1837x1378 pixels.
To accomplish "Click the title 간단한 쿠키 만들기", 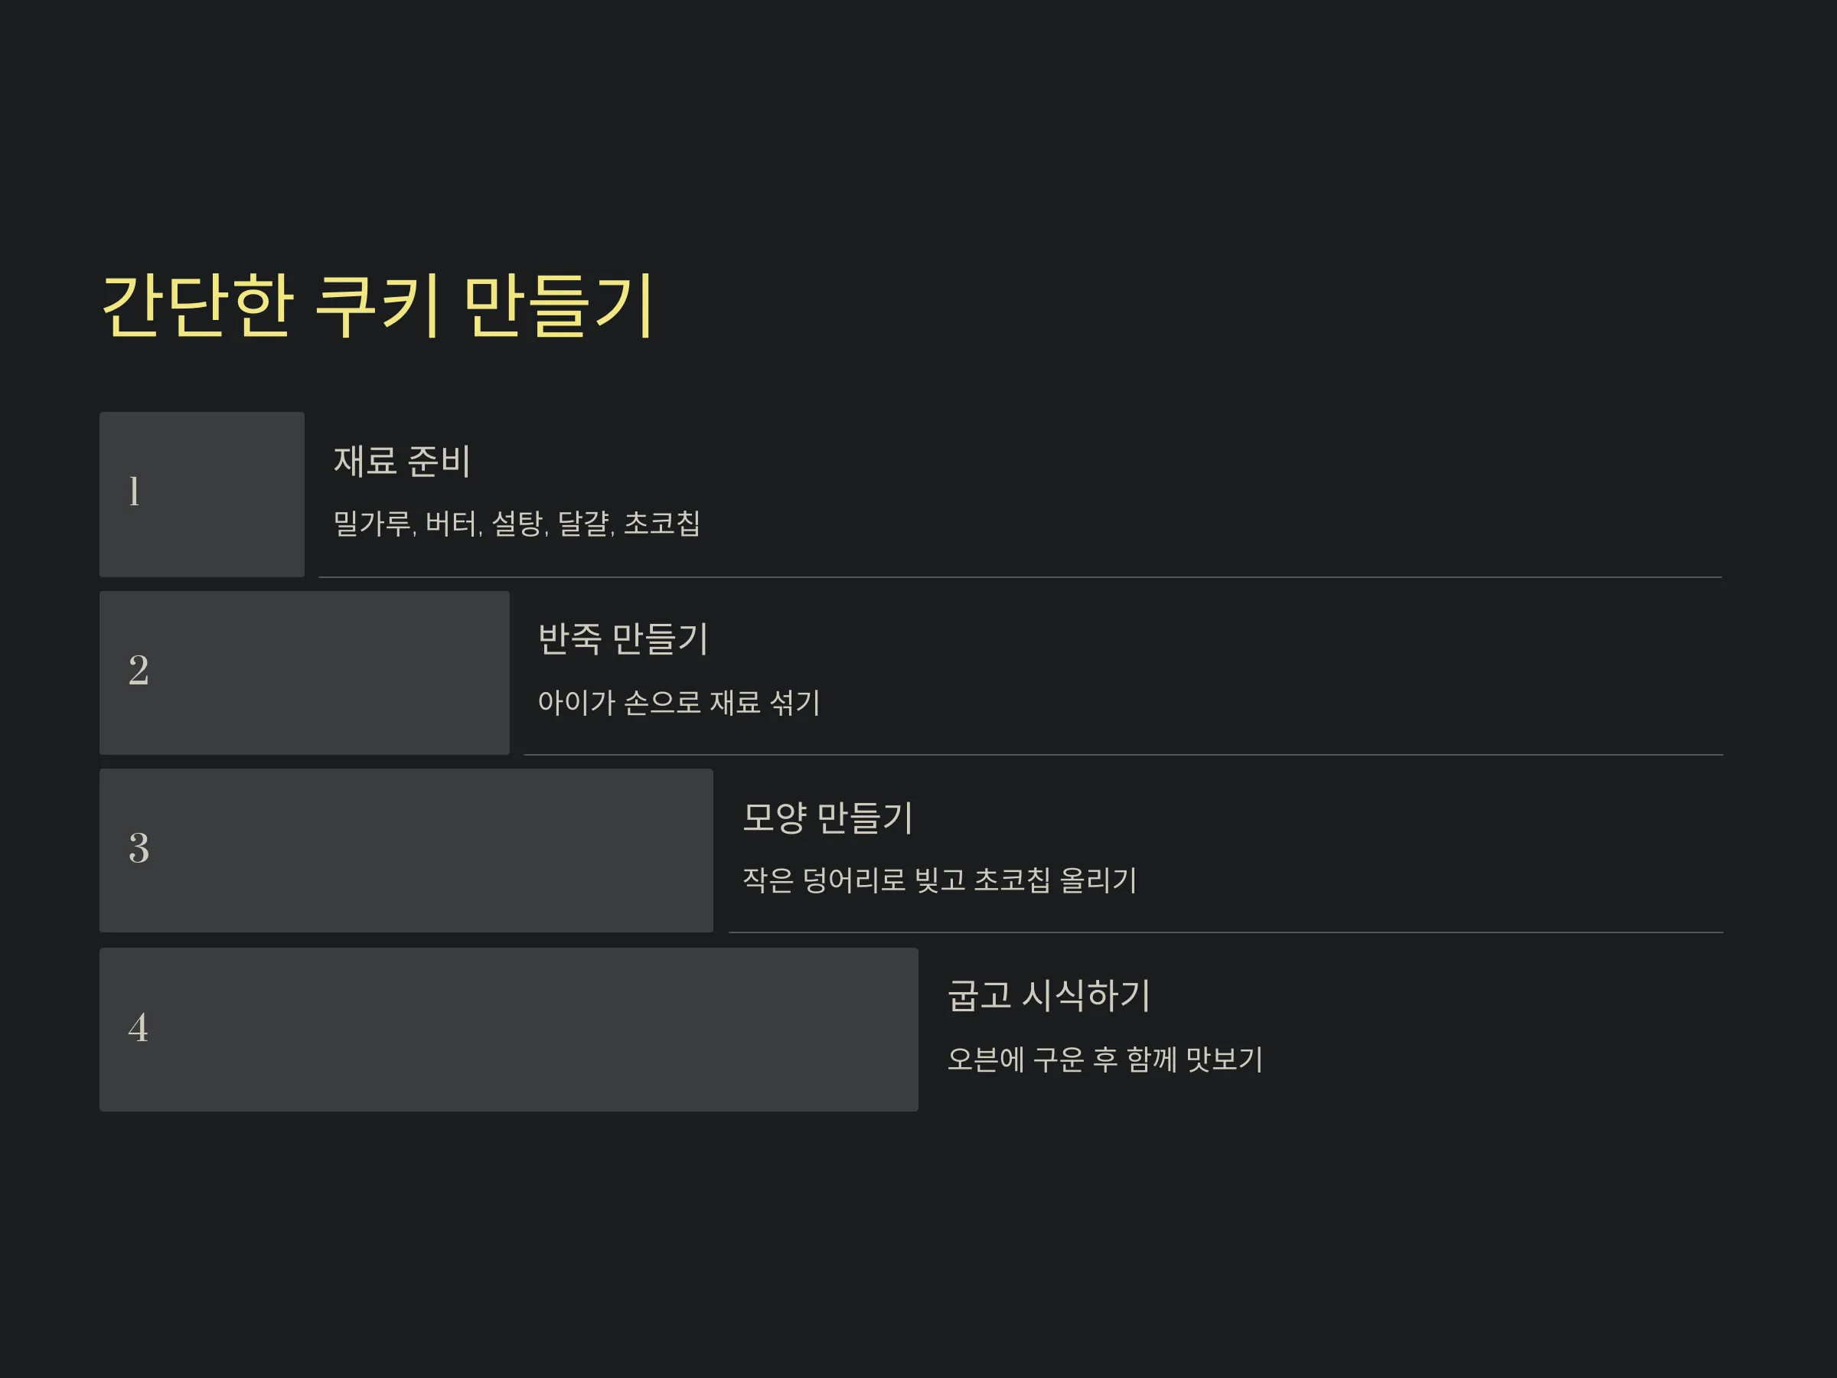I will pyautogui.click(x=378, y=305).
